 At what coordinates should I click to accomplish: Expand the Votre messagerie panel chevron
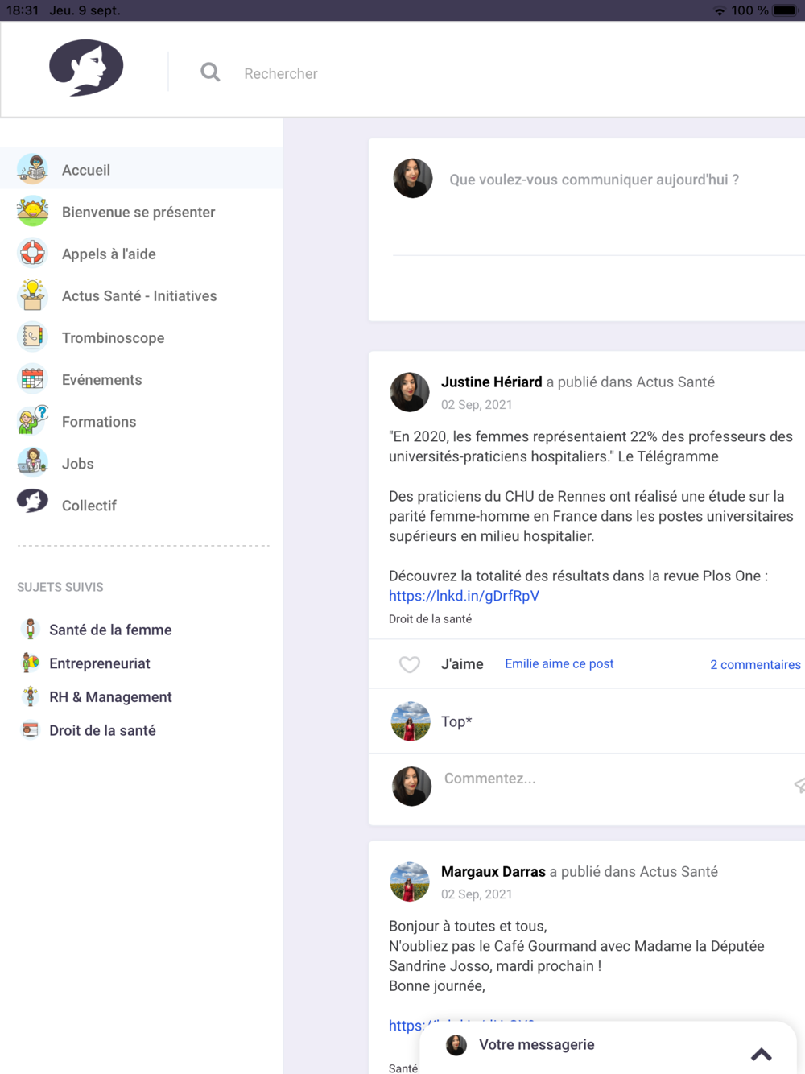point(762,1054)
